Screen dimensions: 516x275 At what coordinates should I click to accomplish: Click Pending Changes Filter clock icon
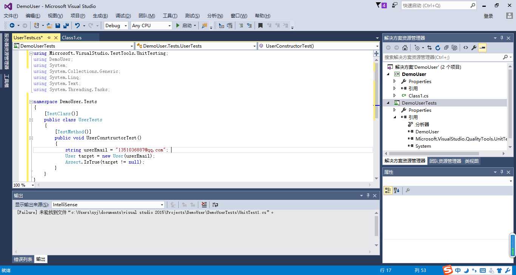click(417, 48)
